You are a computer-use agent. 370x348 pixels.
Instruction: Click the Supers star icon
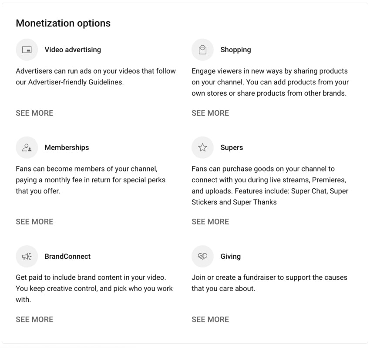tap(202, 147)
